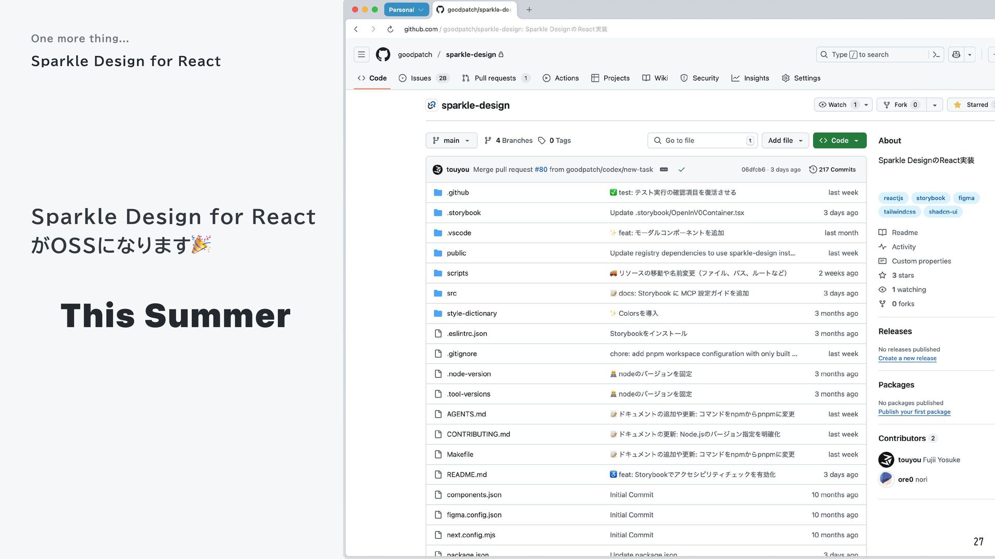Image resolution: width=995 pixels, height=559 pixels.
Task: Fork the repository
Action: click(x=901, y=105)
